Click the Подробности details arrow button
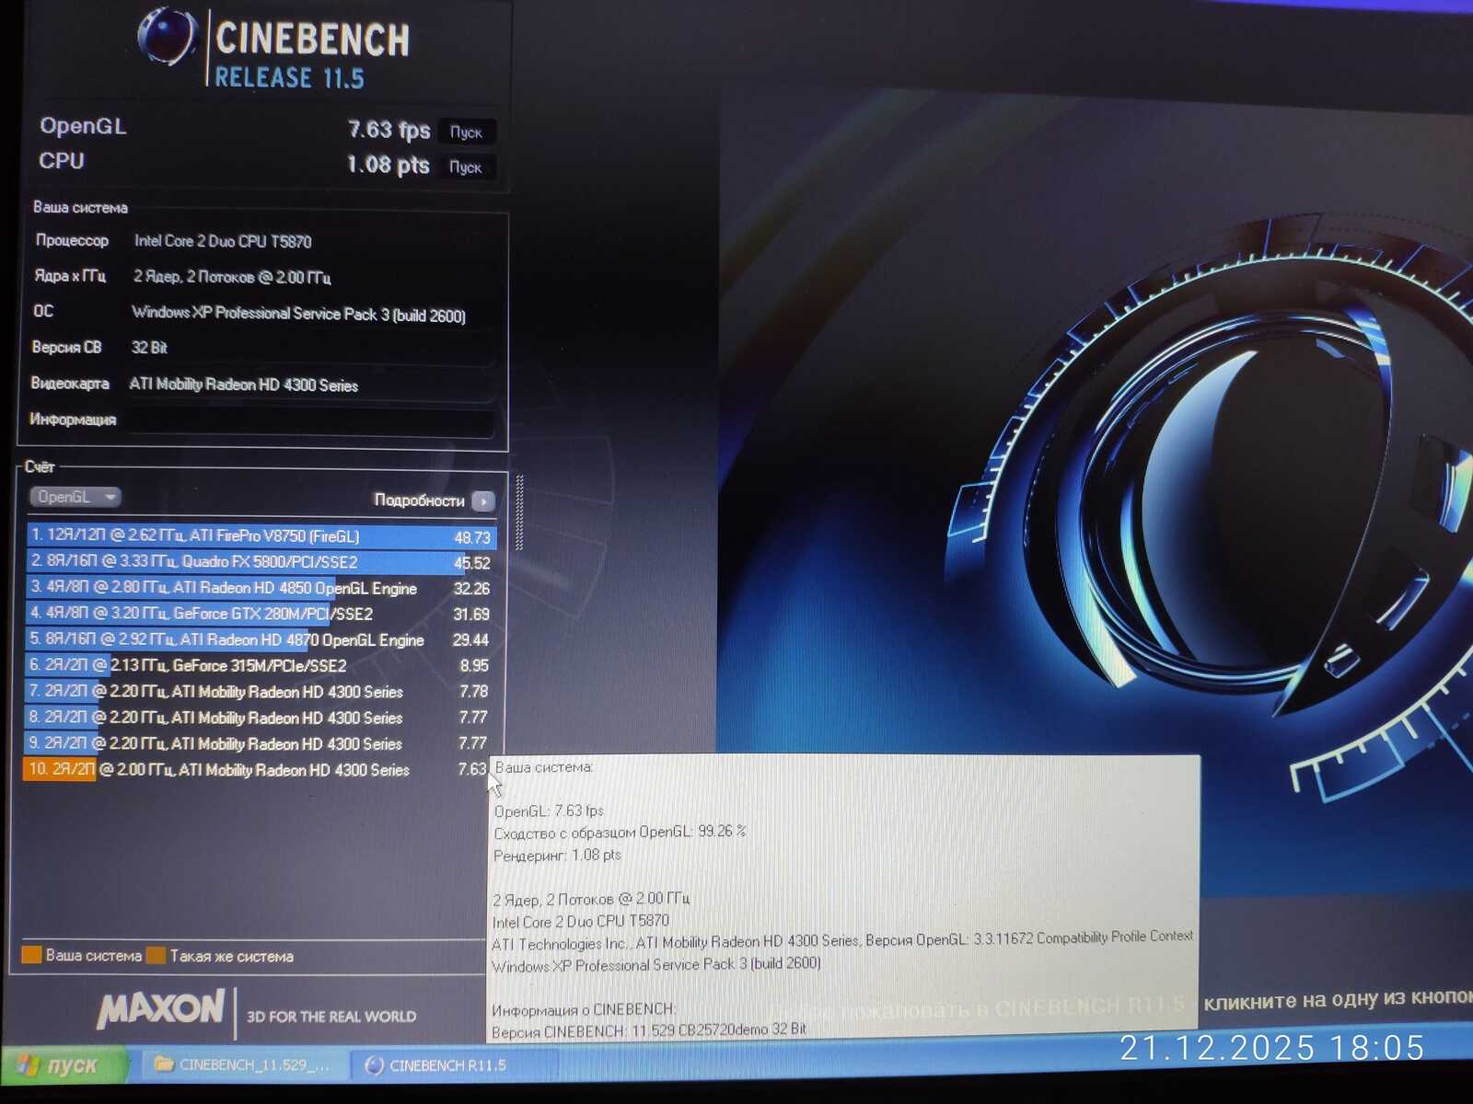This screenshot has width=1473, height=1104. pyautogui.click(x=483, y=501)
